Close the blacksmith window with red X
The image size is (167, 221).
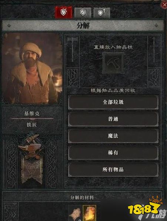pos(164,5)
